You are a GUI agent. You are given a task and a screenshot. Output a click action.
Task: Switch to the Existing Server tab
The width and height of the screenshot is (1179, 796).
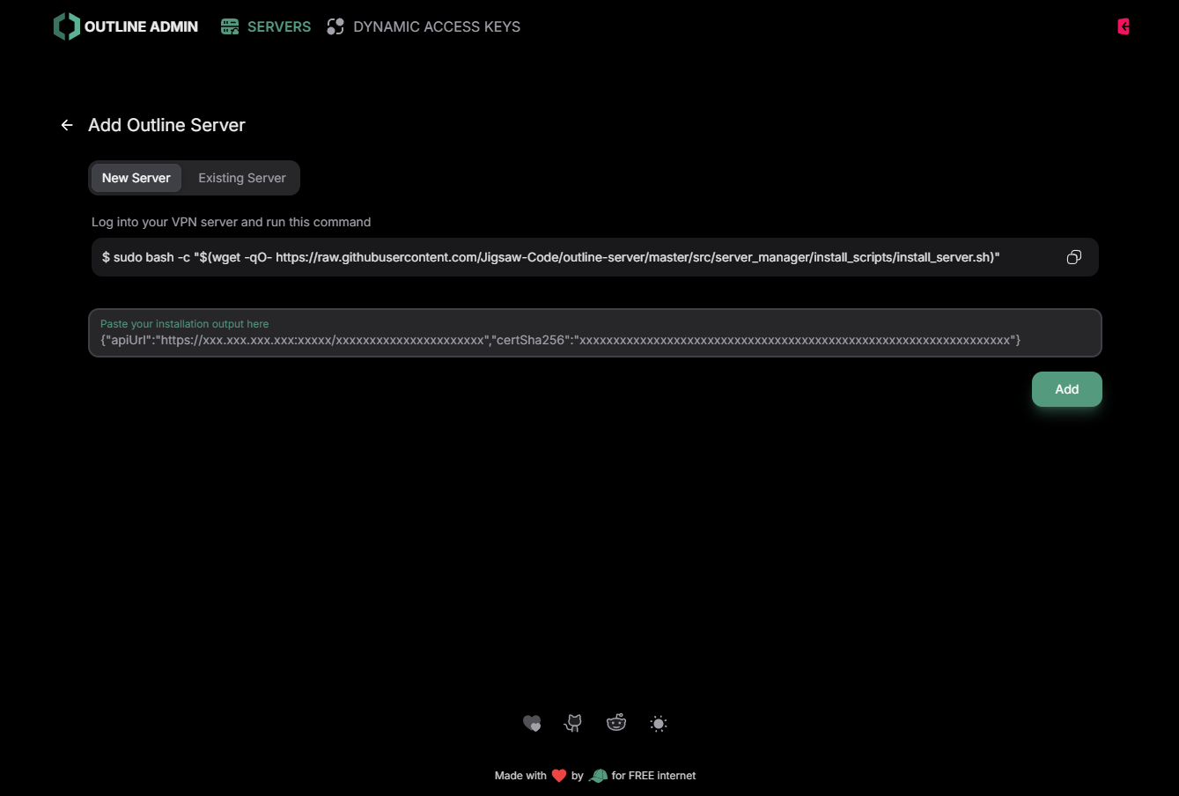point(242,178)
